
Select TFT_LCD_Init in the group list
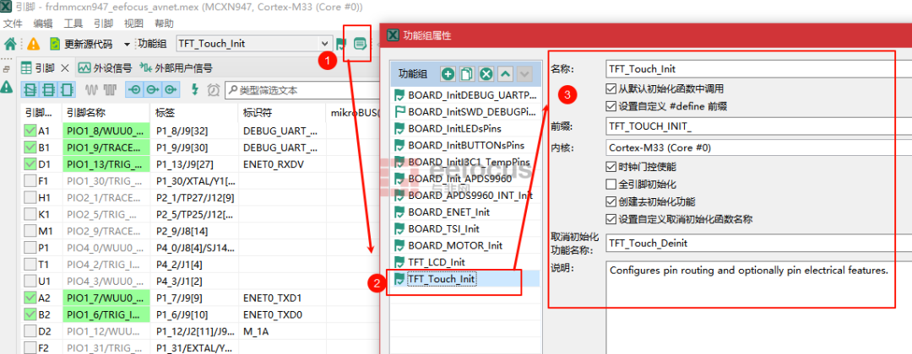[x=465, y=262]
